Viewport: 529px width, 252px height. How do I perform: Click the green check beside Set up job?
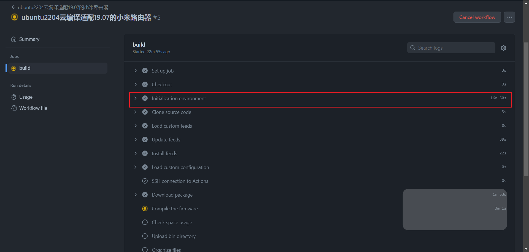tap(145, 71)
